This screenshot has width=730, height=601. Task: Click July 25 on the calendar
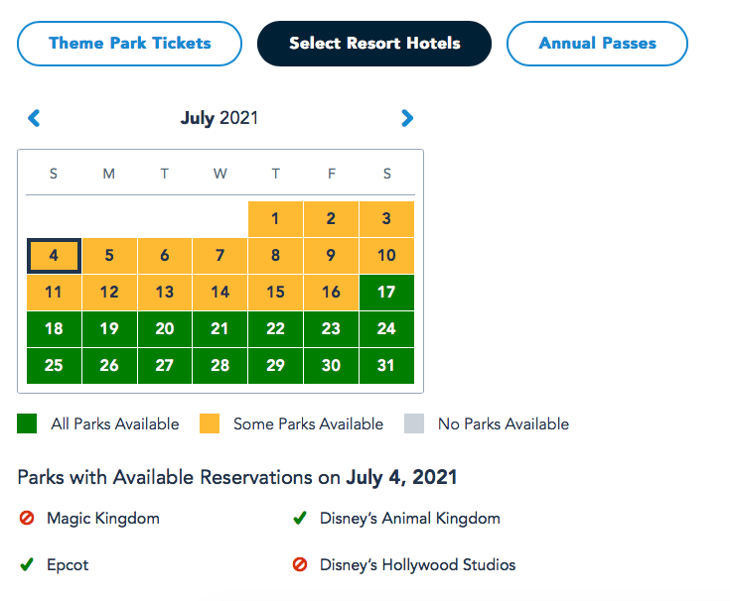pyautogui.click(x=54, y=366)
